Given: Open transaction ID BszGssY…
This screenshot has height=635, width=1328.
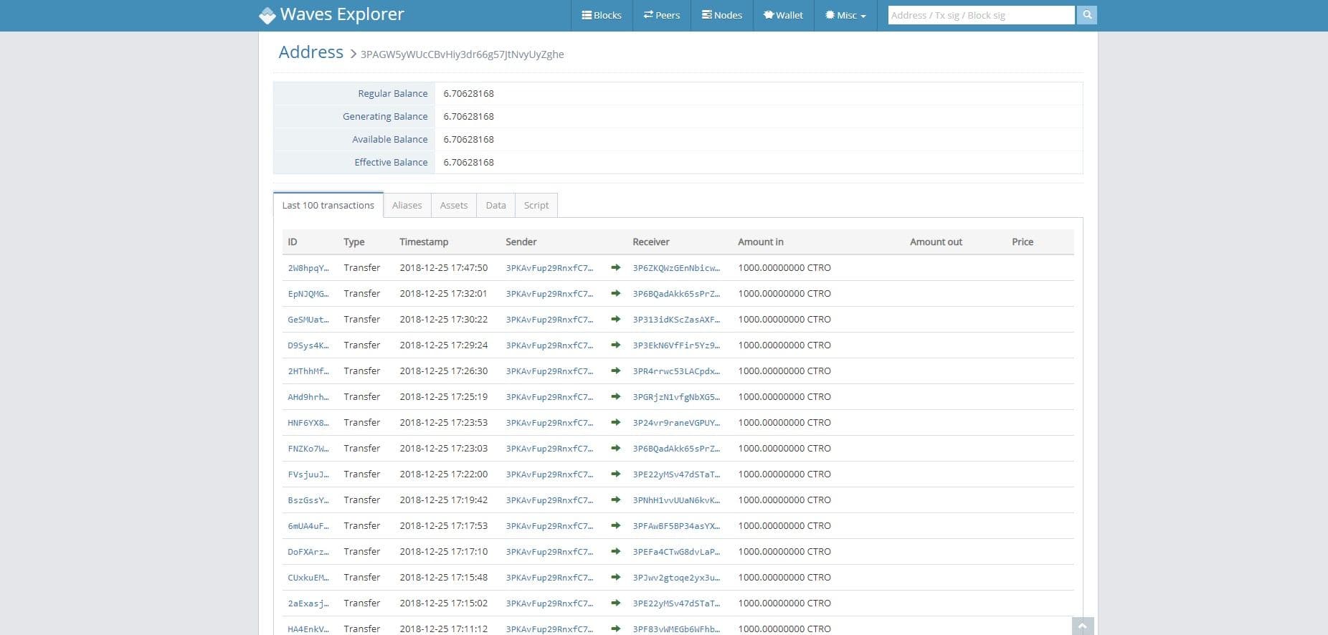Looking at the screenshot, I should tap(308, 500).
